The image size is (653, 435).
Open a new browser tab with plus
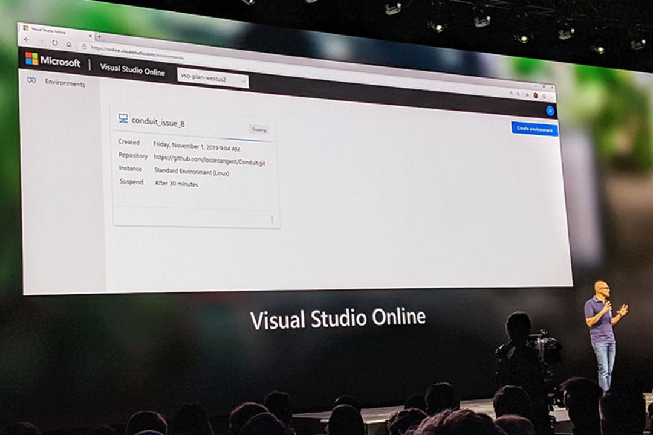click(99, 37)
